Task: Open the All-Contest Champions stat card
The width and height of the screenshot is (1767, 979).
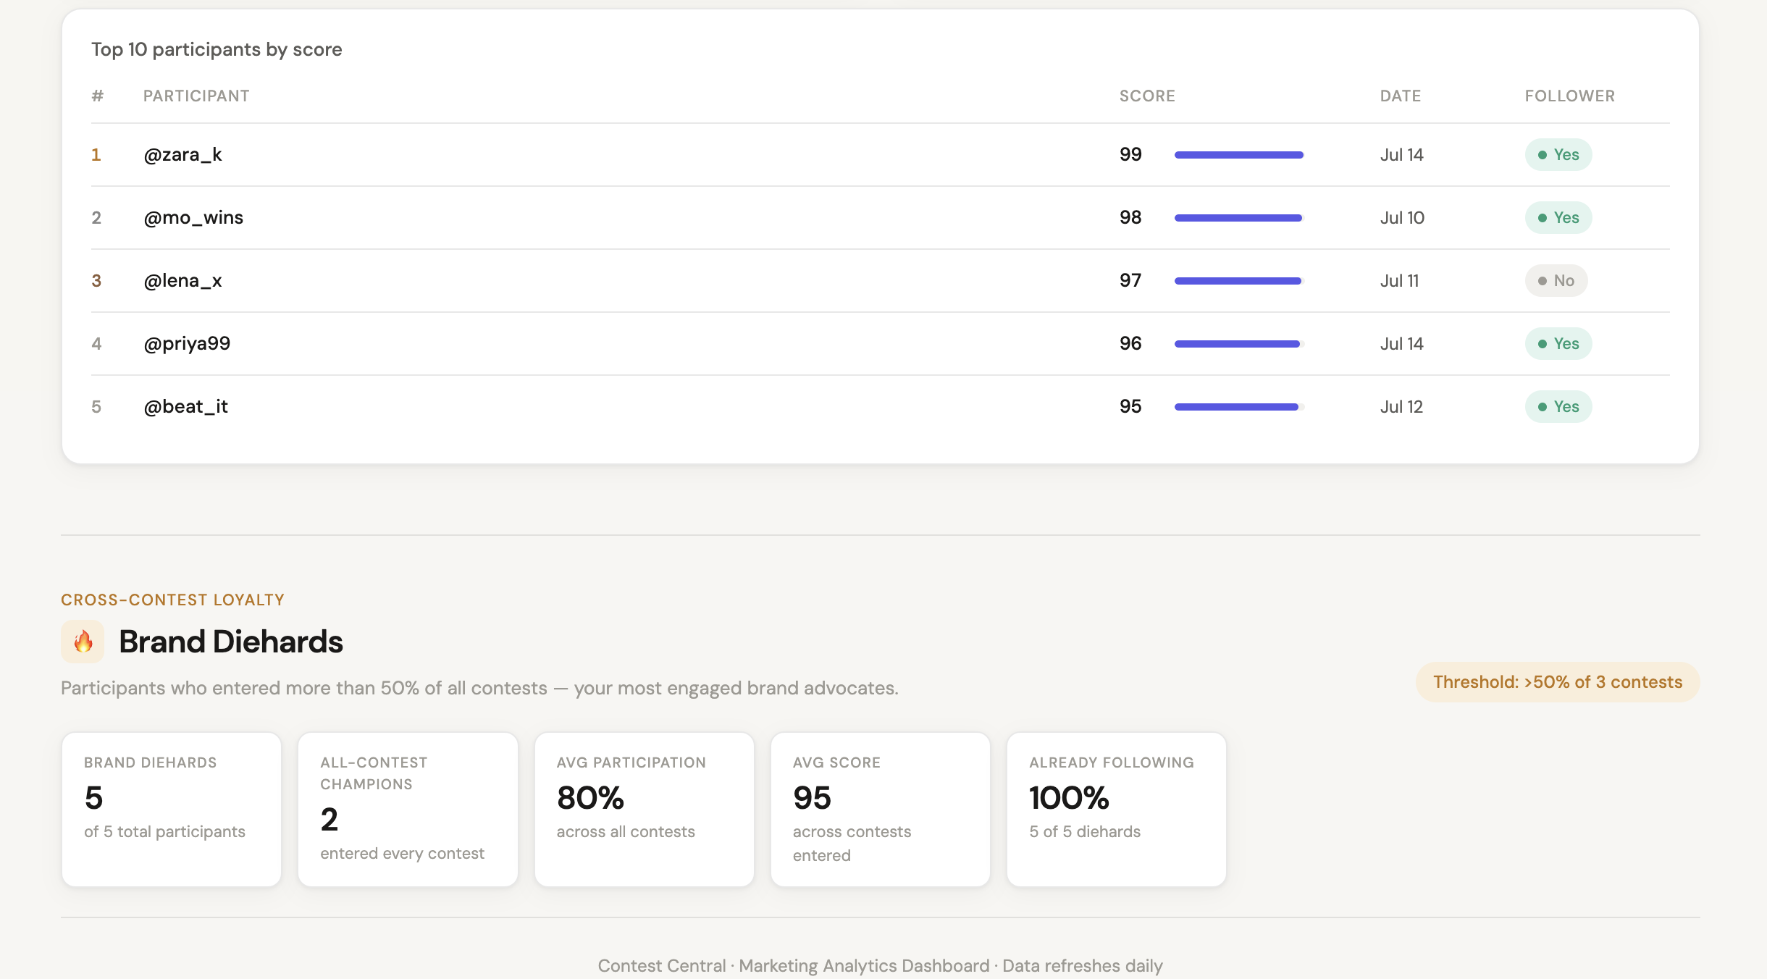Action: pyautogui.click(x=408, y=809)
